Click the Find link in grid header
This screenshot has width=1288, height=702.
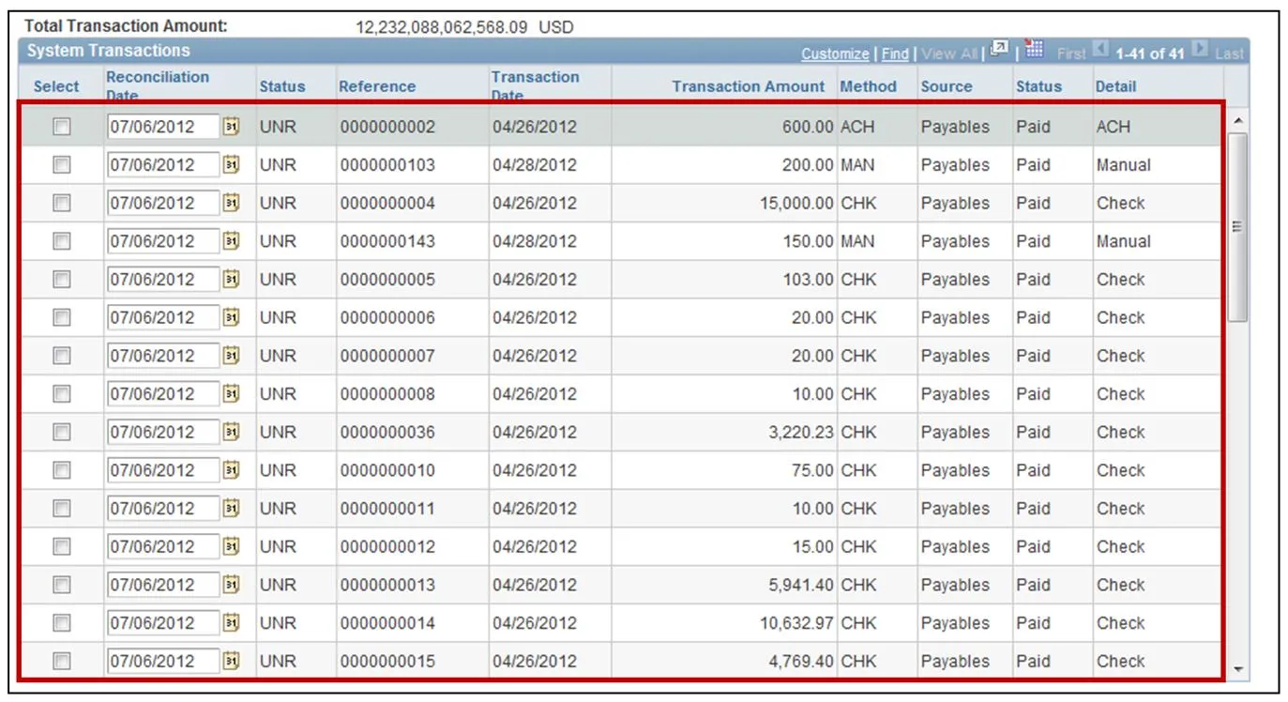click(x=895, y=54)
